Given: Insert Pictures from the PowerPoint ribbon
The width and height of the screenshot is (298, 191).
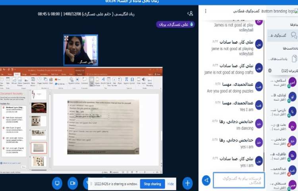Looking at the screenshot, I should coord(14,81).
